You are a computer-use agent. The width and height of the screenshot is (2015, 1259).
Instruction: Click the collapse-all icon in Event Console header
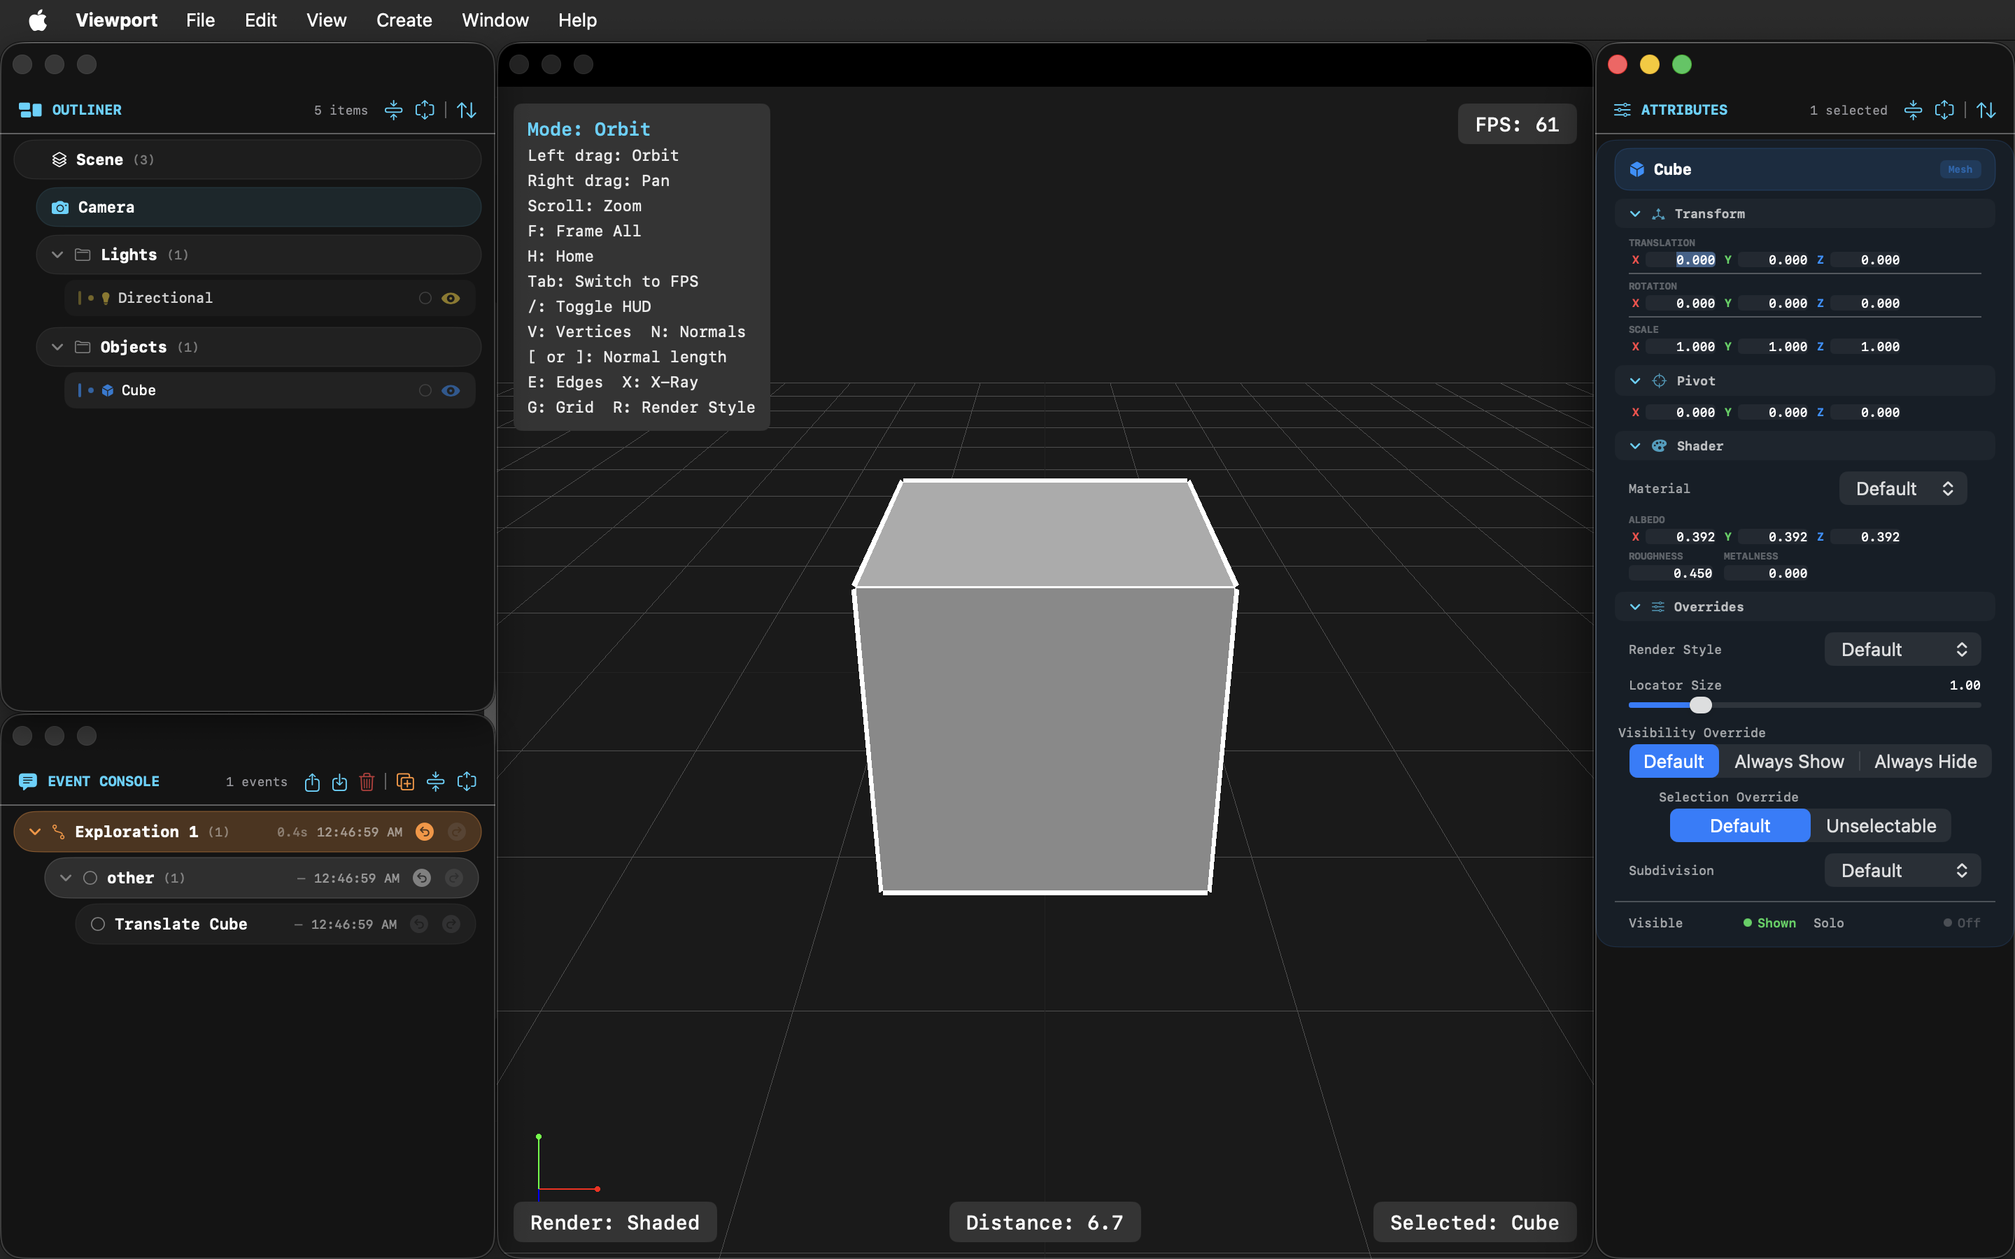coord(435,782)
